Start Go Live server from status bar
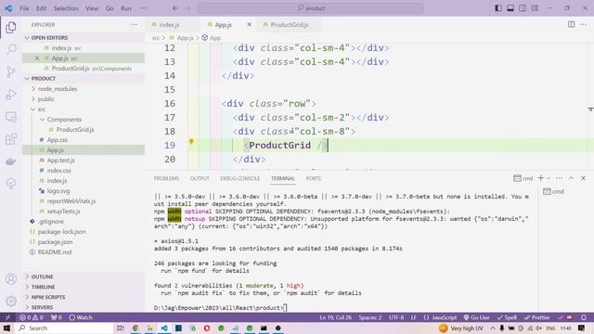 pyautogui.click(x=476, y=317)
